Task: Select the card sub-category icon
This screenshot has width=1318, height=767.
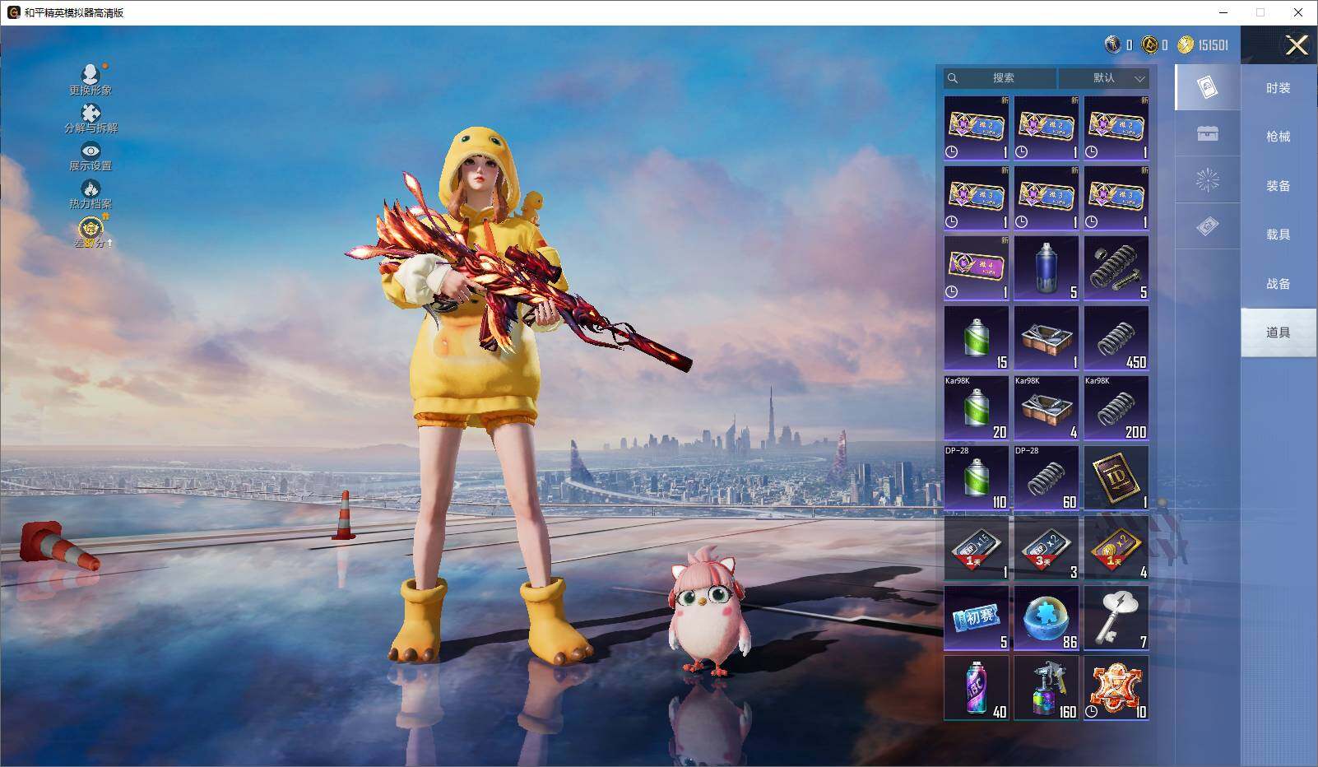Action: (x=1207, y=87)
